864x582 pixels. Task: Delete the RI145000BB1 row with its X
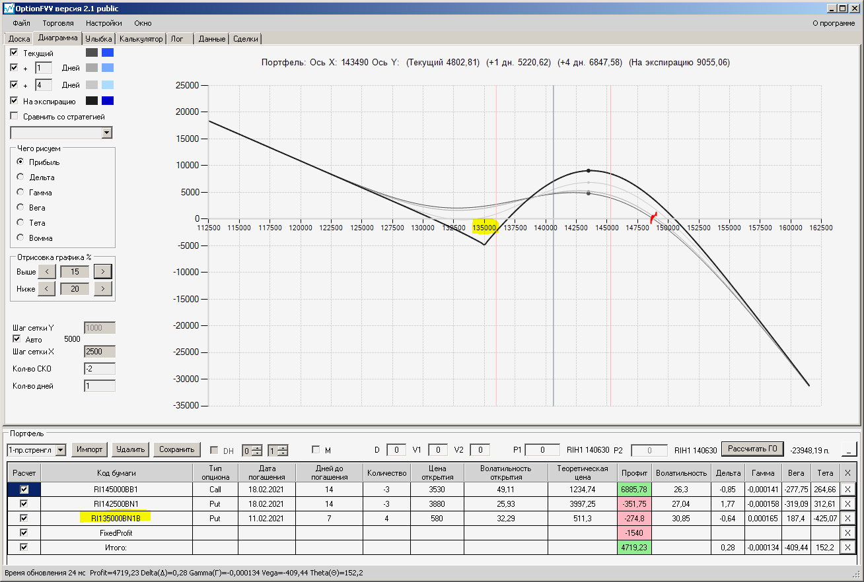(848, 490)
